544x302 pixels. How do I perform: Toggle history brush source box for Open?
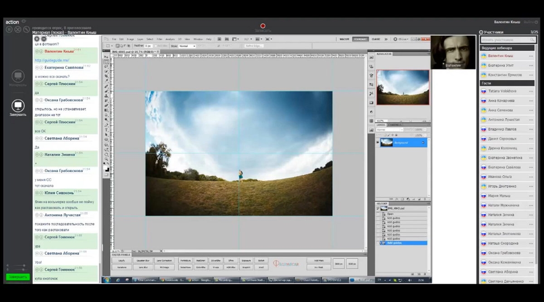pyautogui.click(x=378, y=214)
